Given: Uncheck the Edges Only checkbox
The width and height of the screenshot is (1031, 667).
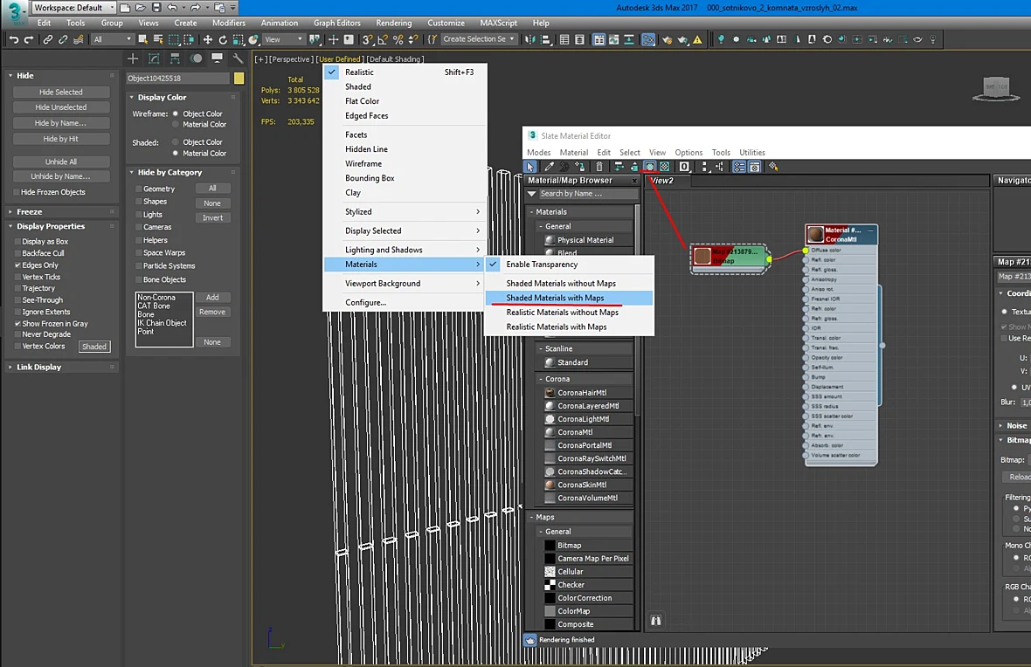Looking at the screenshot, I should (17, 265).
